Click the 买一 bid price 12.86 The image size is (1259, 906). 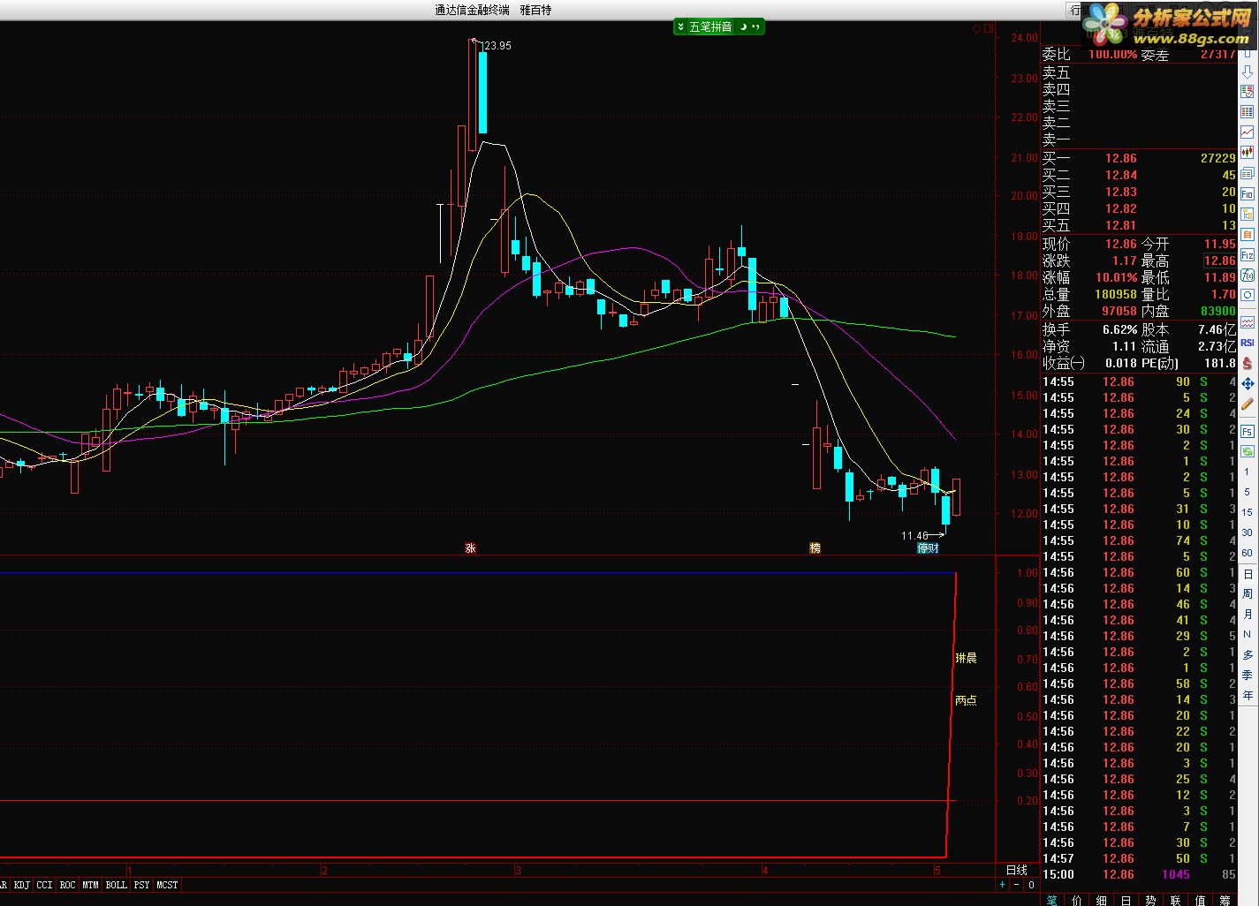[1121, 158]
